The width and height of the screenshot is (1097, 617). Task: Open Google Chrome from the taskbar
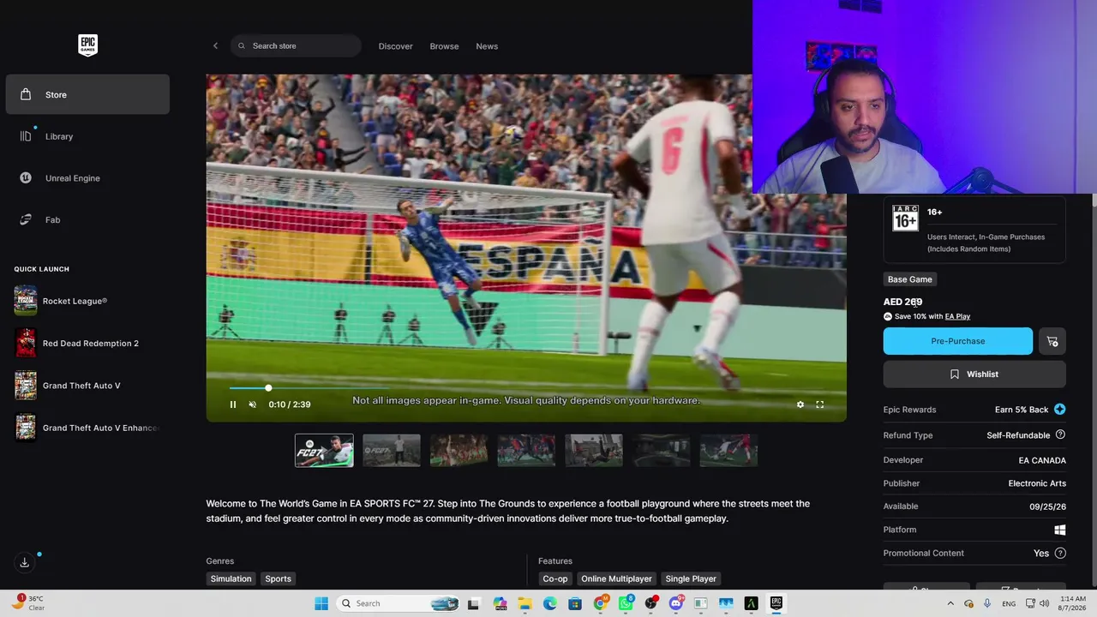click(601, 603)
